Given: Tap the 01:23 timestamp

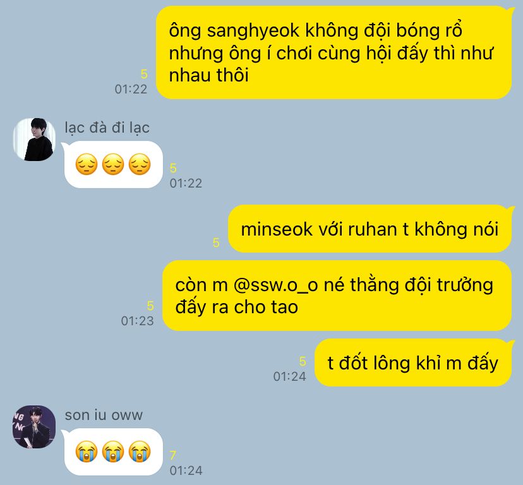Looking at the screenshot, I should point(138,321).
